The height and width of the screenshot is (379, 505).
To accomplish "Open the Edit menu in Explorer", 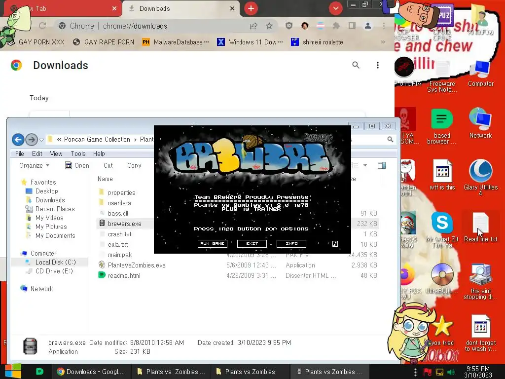I will click(x=37, y=154).
